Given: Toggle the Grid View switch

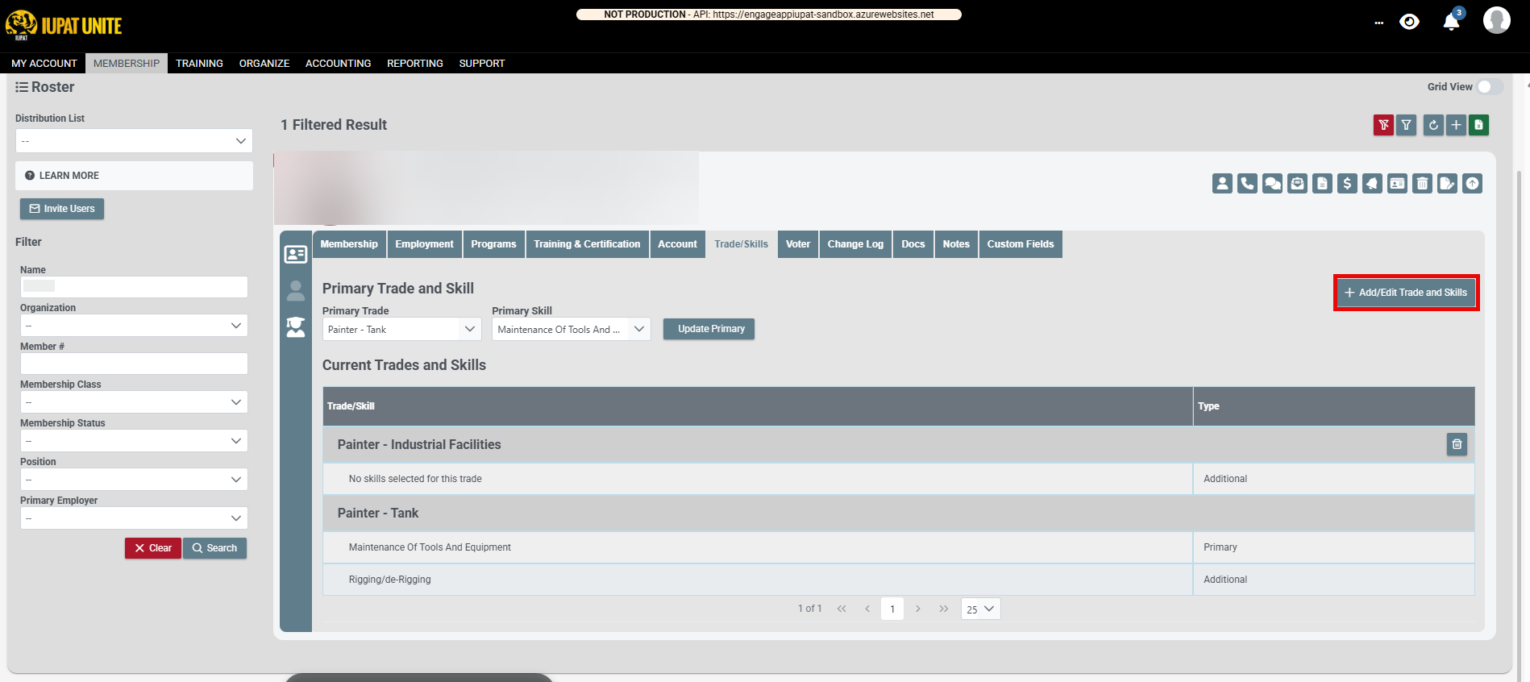Looking at the screenshot, I should 1490,87.
